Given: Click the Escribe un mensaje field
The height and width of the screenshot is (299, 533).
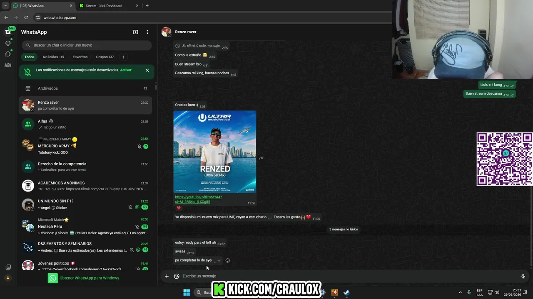Looking at the screenshot, I should point(350,276).
